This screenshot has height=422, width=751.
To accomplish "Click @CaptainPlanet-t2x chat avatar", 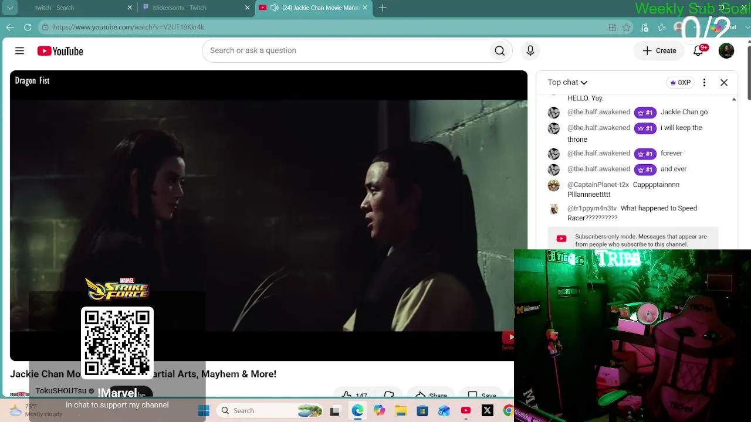I will 554,186.
